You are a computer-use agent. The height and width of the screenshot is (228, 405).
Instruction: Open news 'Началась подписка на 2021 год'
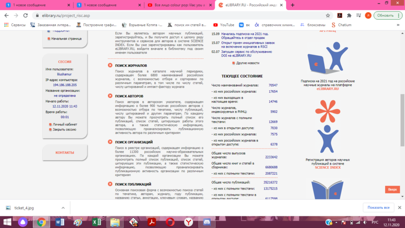[x=245, y=35]
